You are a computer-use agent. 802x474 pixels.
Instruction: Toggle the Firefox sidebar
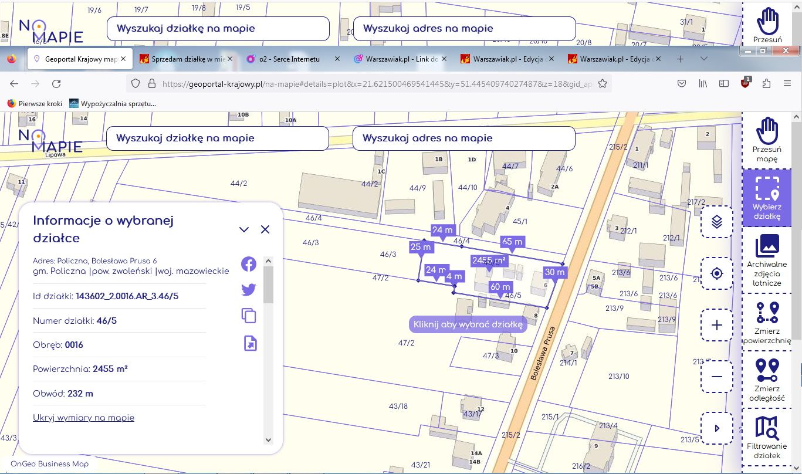tap(724, 84)
